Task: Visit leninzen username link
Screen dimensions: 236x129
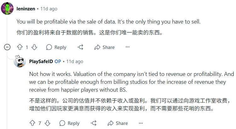Action: pos(26,9)
